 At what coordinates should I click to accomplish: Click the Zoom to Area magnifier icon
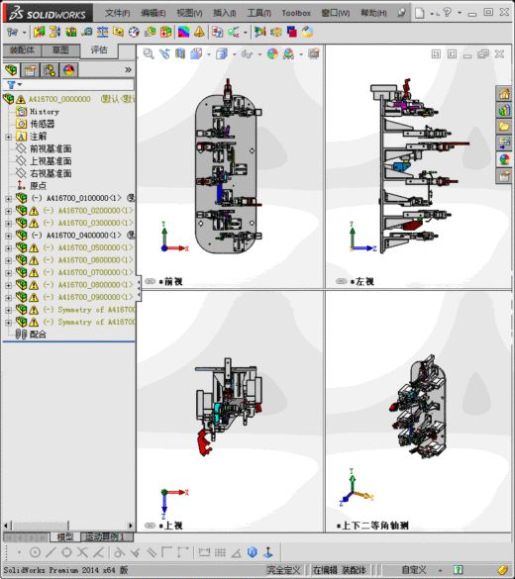149,53
